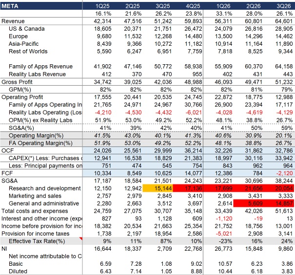Image resolution: width=295 pixels, height=275 pixels.
Task: Select the US & Canada row label
Action: 27,29
